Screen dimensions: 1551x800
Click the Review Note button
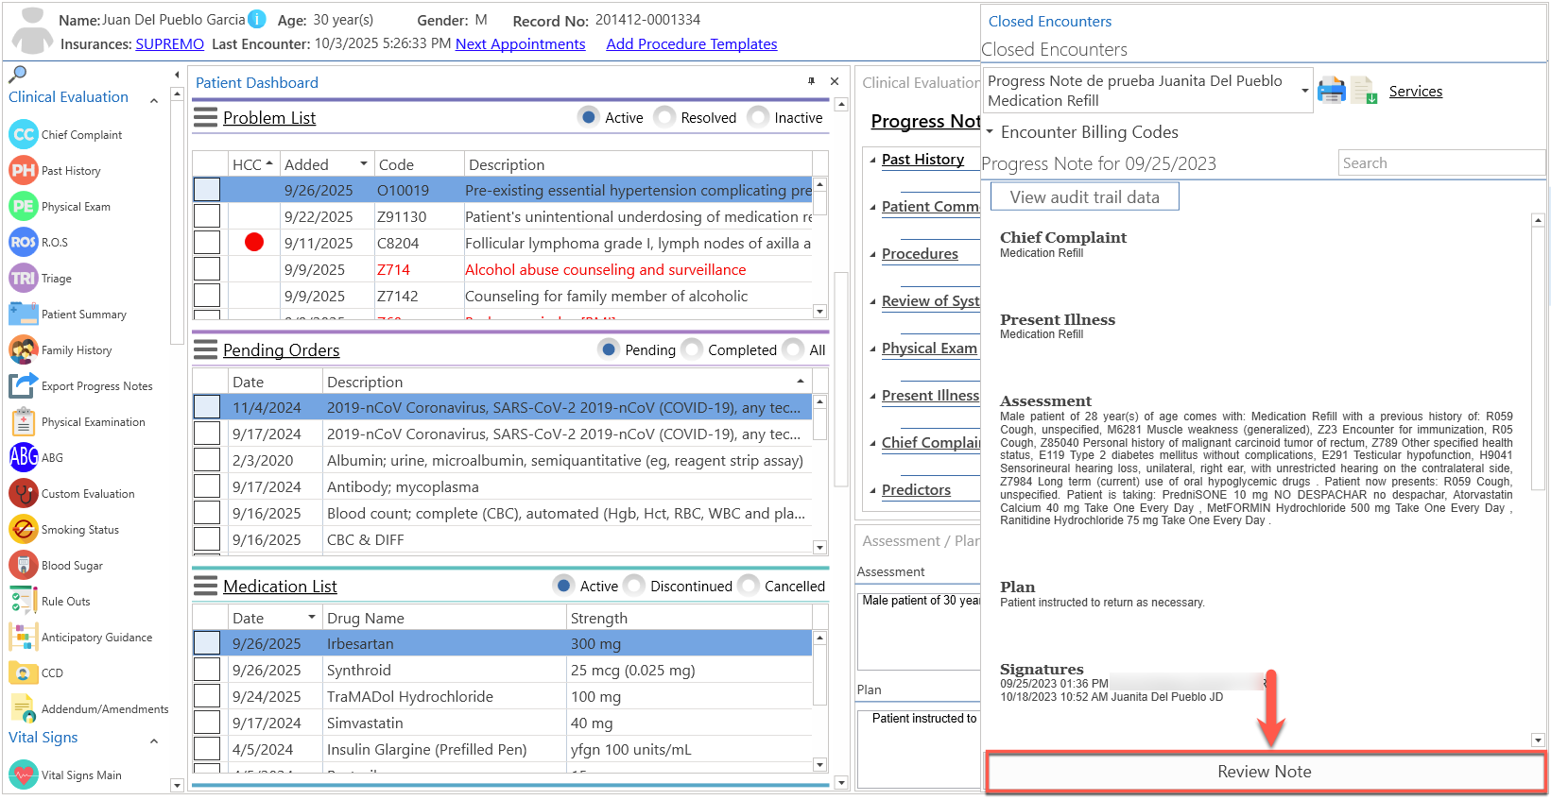coord(1265,772)
